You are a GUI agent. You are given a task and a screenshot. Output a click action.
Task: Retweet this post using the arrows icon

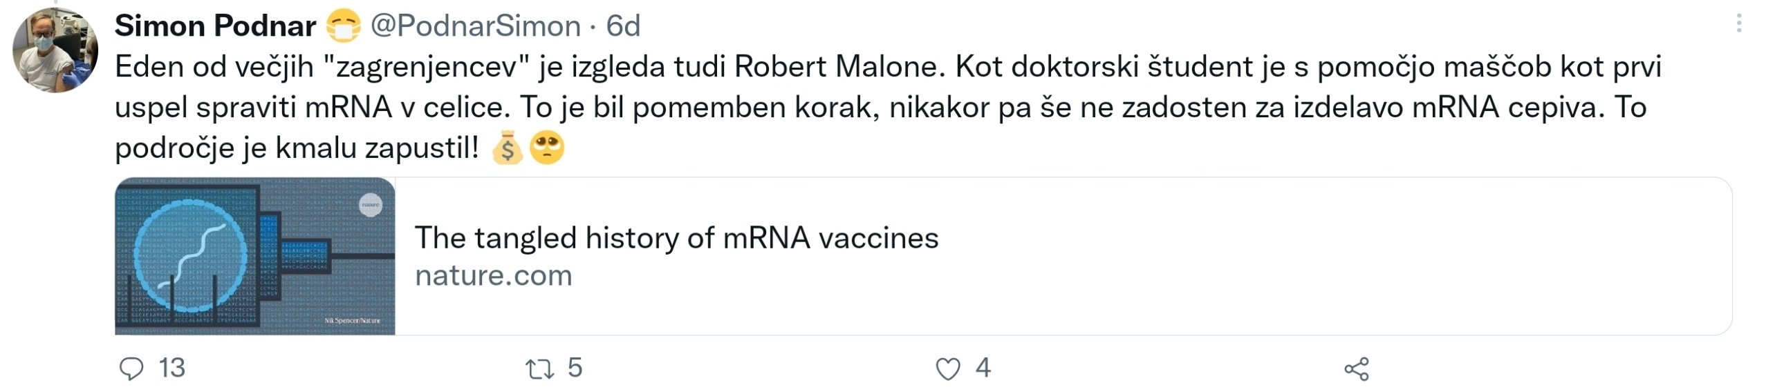click(539, 369)
